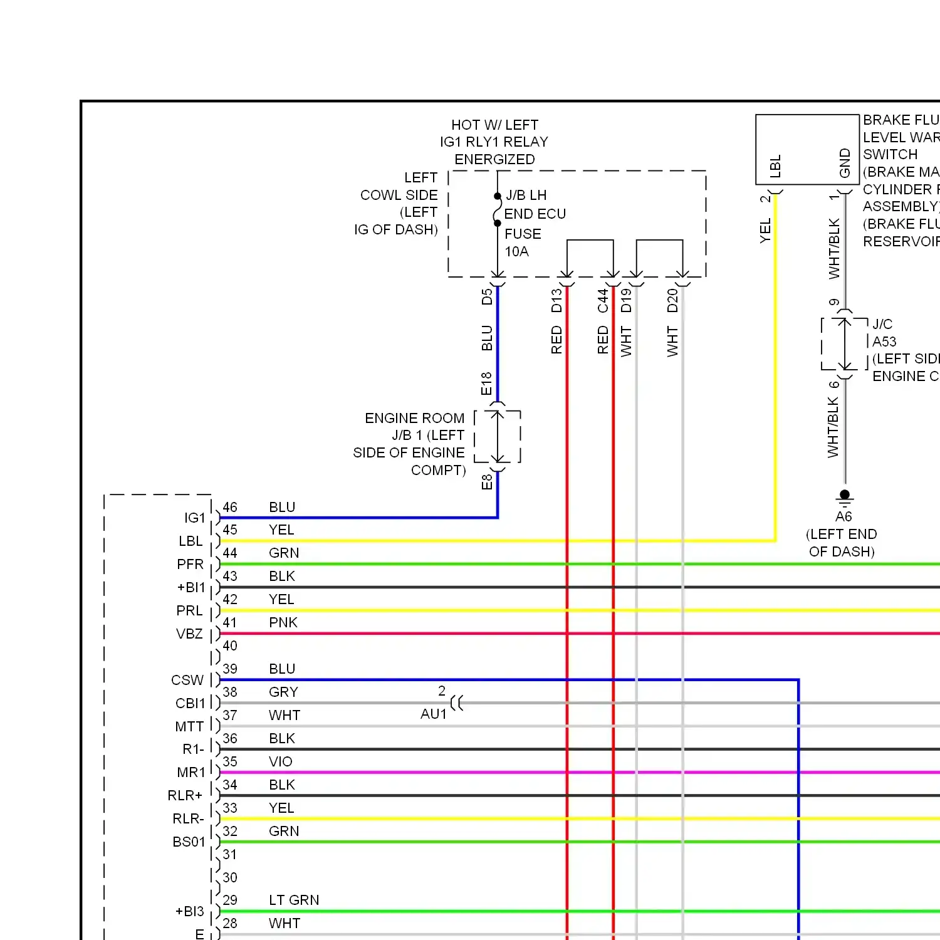The height and width of the screenshot is (940, 940).
Task: Select the GRY wire color label
Action: [283, 692]
